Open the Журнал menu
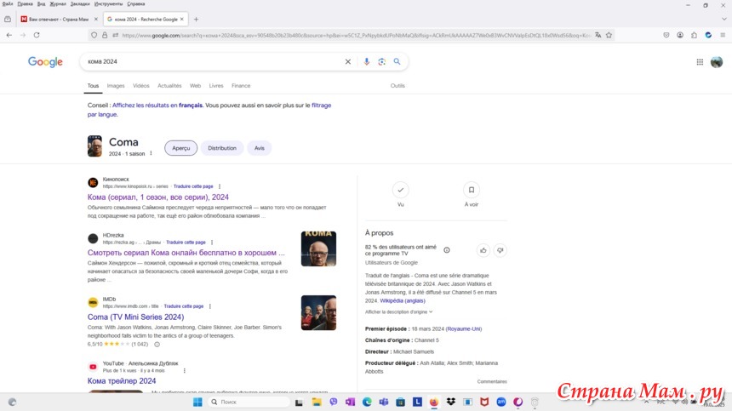This screenshot has height=411, width=732. click(x=57, y=3)
